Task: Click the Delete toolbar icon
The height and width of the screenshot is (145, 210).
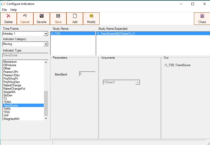Action: pyautogui.click(x=9, y=16)
